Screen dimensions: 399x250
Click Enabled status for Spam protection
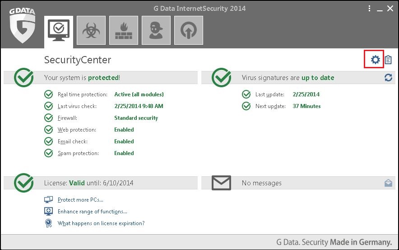coord(124,153)
